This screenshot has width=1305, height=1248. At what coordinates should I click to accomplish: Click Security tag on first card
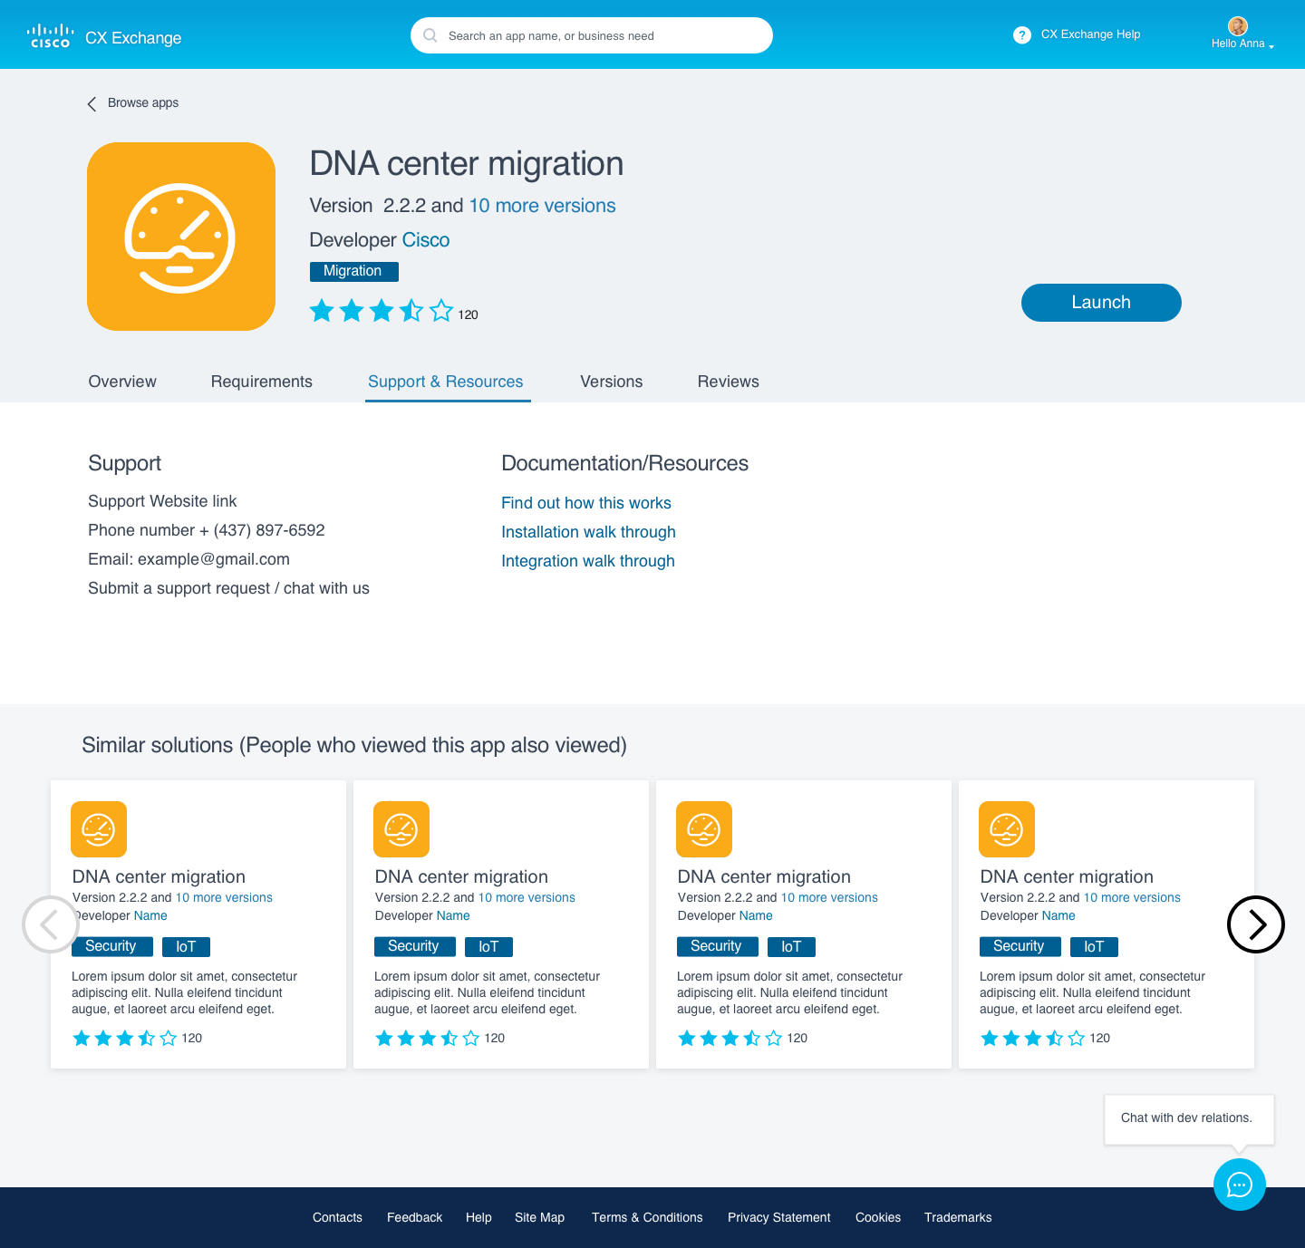(x=111, y=946)
